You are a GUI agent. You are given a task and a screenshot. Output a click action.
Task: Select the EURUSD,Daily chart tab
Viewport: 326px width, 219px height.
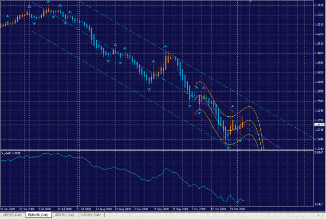[38, 215]
